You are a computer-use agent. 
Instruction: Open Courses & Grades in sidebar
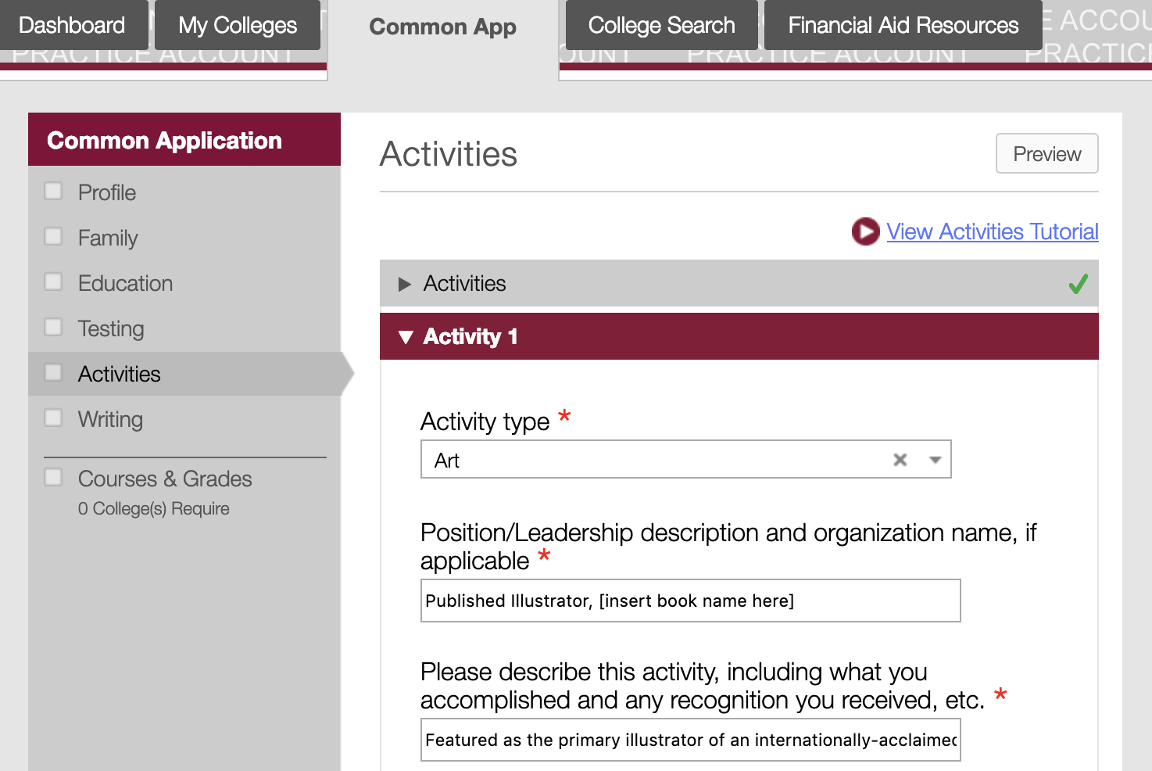[x=165, y=479]
